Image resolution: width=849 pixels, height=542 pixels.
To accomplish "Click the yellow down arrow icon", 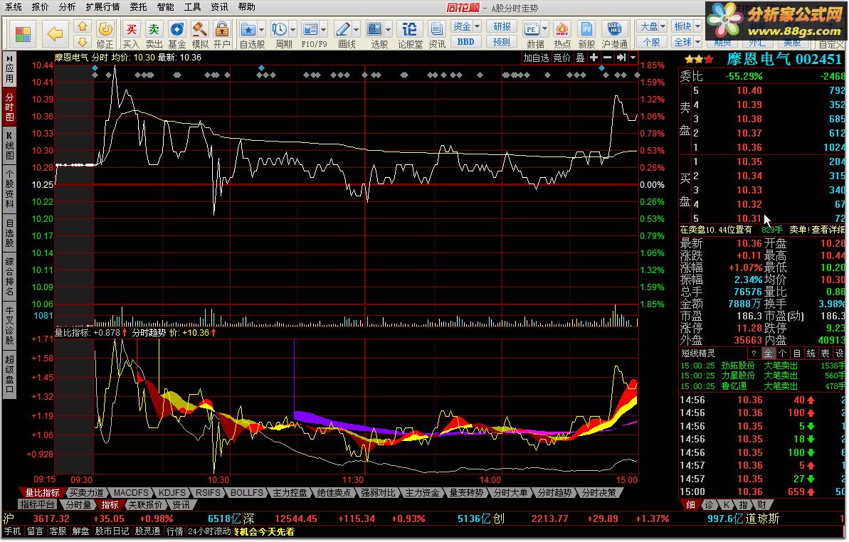I will (x=83, y=42).
